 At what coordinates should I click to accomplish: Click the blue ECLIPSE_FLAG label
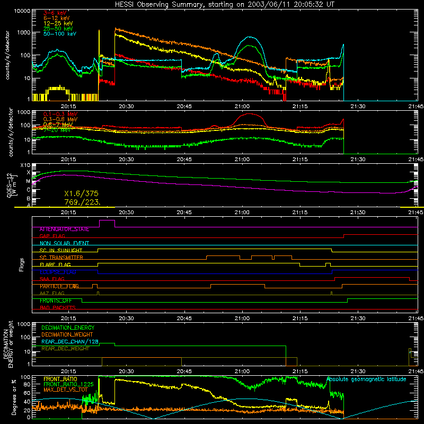[x=58, y=272]
